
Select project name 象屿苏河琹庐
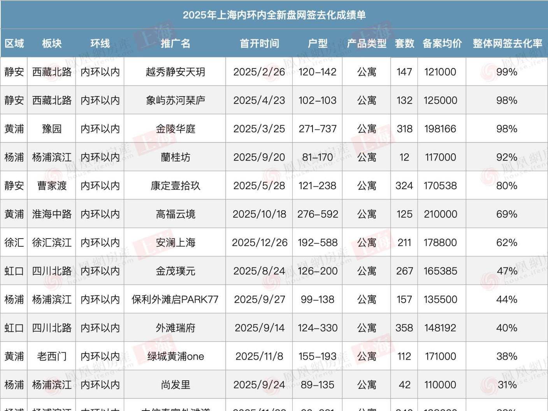pos(175,100)
